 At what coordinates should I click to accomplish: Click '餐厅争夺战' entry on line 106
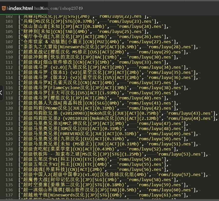(x=36, y=37)
